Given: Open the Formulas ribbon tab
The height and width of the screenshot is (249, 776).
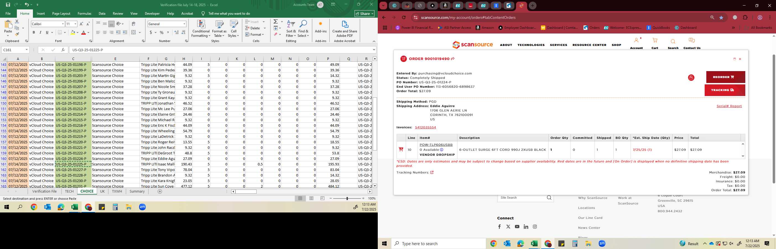Looking at the screenshot, I should click(x=84, y=14).
